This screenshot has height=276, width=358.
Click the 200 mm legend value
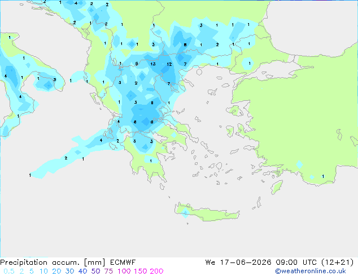pos(156,271)
